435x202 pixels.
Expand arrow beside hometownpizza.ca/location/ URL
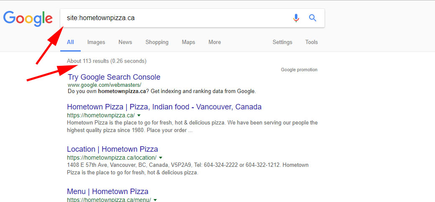[x=160, y=158]
